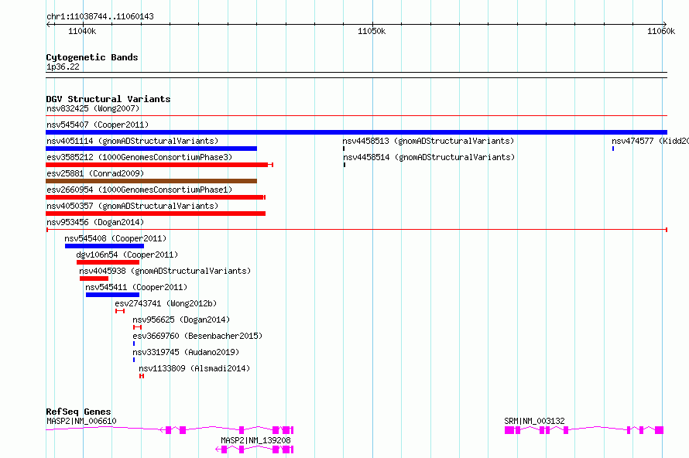The height and width of the screenshot is (458, 689).
Task: Select the nsv545407 (Cooper2011) blue variant bar
Action: coord(356,132)
